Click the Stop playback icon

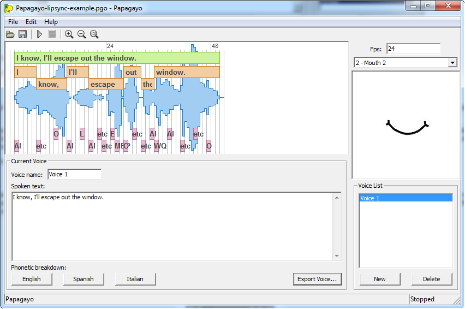point(52,34)
